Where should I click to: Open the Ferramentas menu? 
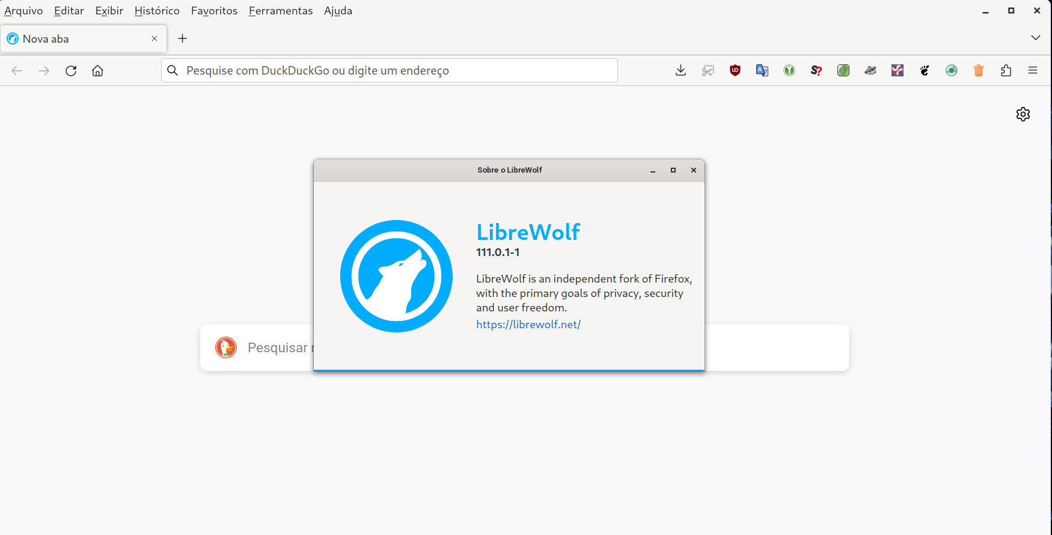280,11
